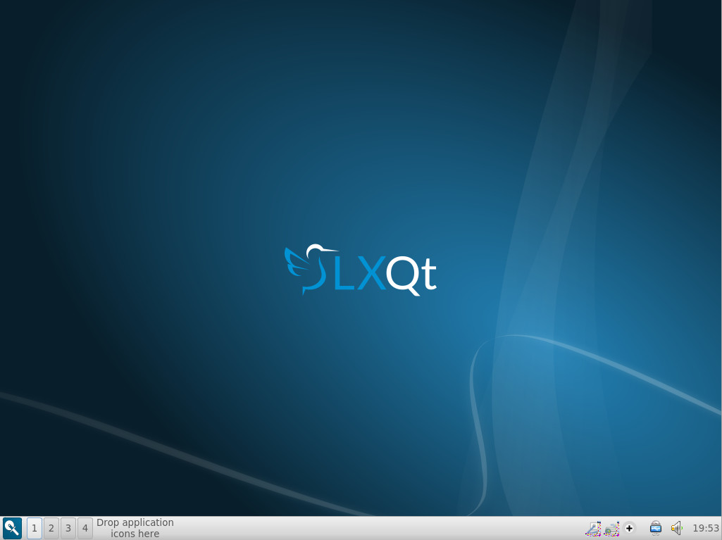Switch to desktop 4 in the pager
The width and height of the screenshot is (722, 540).
pos(85,528)
